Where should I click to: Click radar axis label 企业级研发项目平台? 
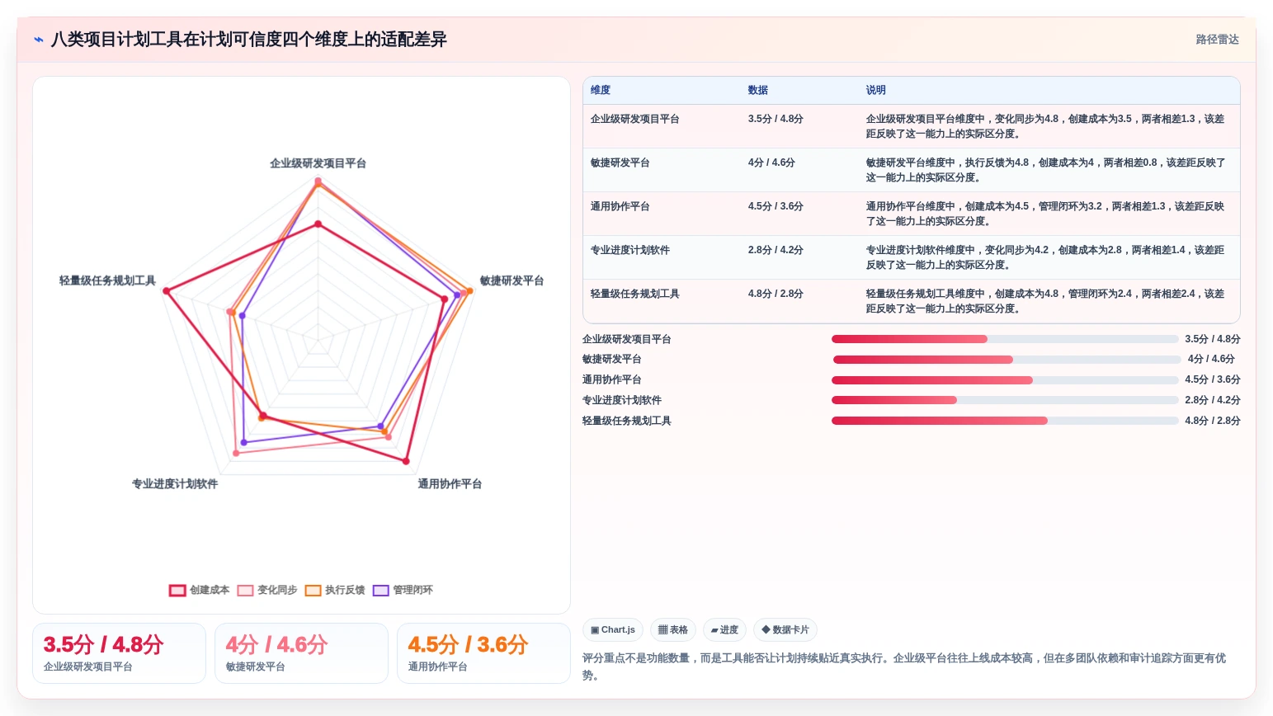click(x=318, y=164)
